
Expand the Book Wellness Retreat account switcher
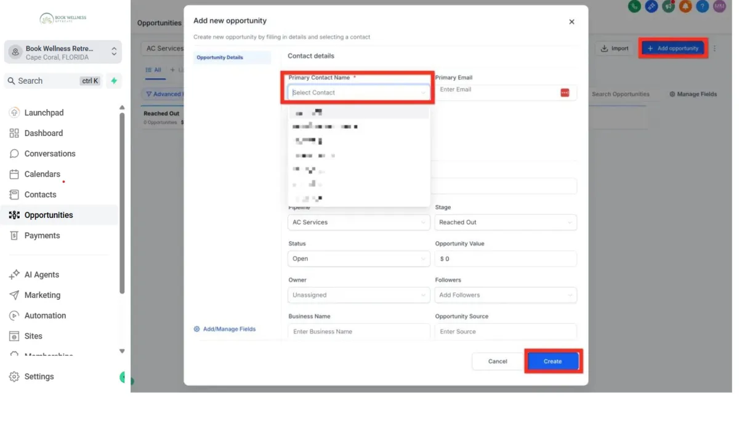[x=63, y=52]
